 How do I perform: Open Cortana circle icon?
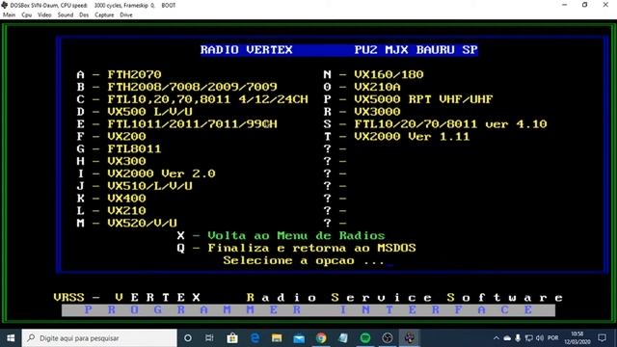point(188,338)
